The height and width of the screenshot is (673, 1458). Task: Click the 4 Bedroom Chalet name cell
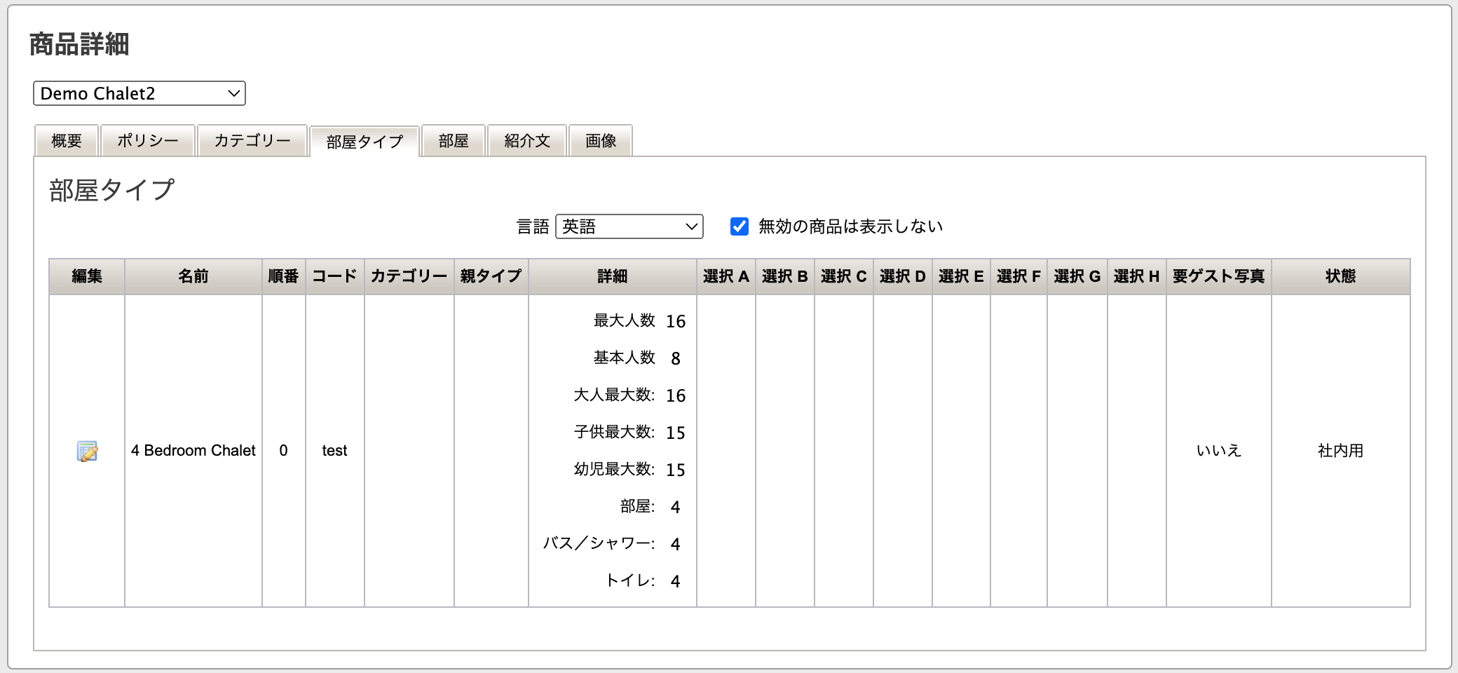(193, 451)
